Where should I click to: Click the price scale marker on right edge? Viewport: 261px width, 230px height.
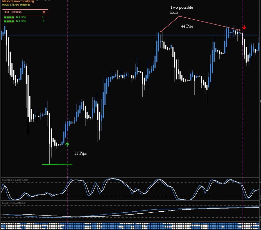click(x=260, y=101)
